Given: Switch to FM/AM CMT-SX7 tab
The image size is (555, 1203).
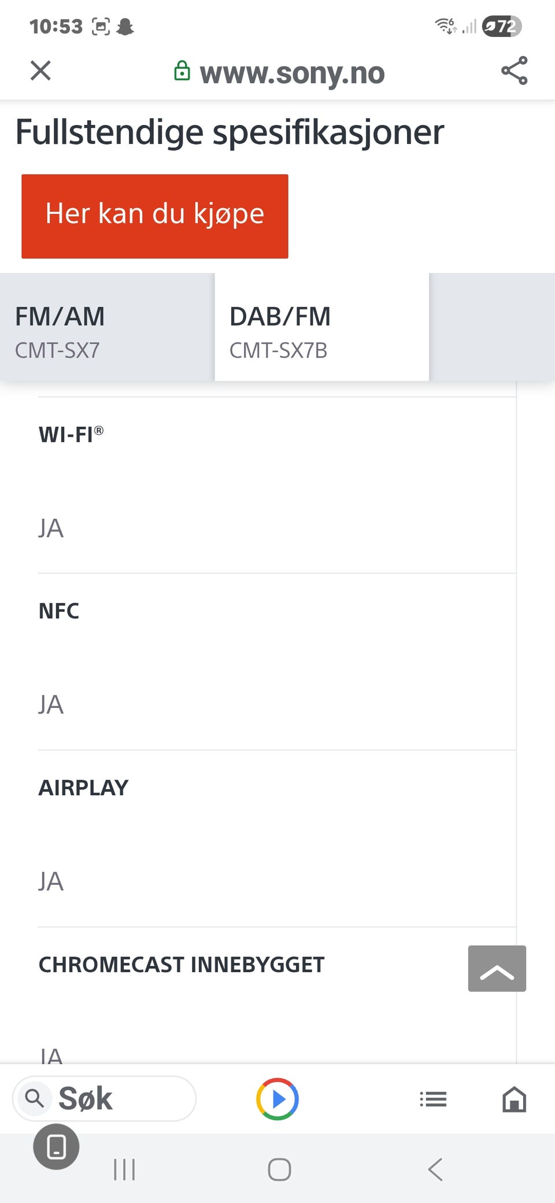Looking at the screenshot, I should click(107, 327).
